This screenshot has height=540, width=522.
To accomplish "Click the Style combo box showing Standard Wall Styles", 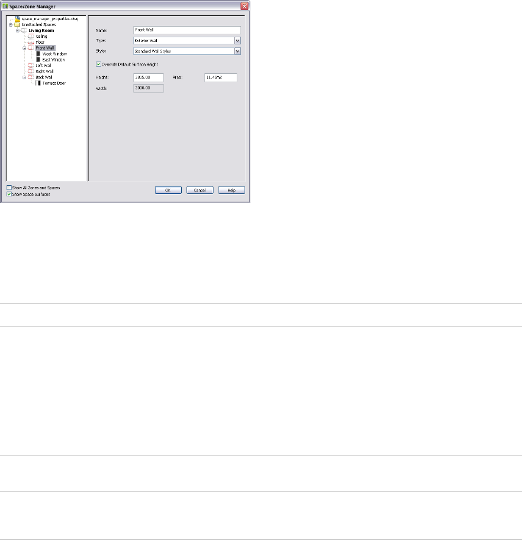I will click(x=187, y=51).
